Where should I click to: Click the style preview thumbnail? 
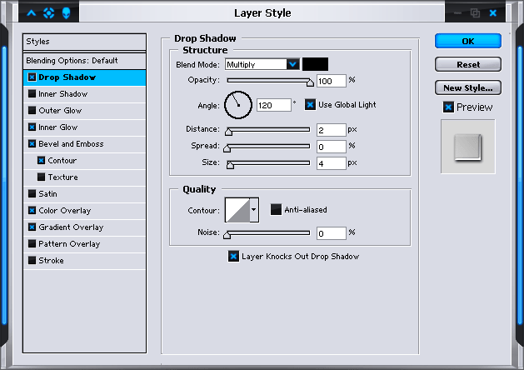pos(468,147)
